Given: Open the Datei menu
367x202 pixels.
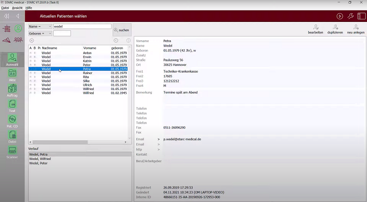Looking at the screenshot, I should (5, 8).
